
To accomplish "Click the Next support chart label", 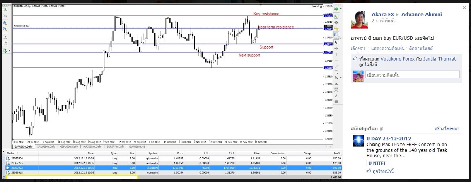I will point(249,55).
